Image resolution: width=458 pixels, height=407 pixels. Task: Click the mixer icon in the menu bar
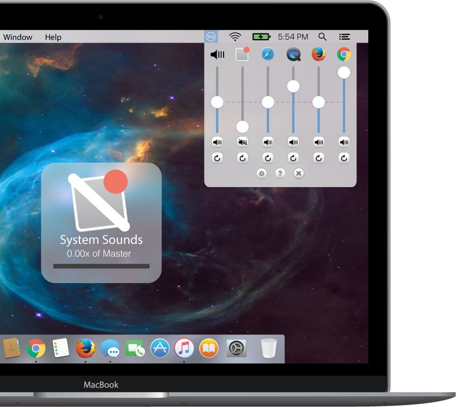(211, 36)
